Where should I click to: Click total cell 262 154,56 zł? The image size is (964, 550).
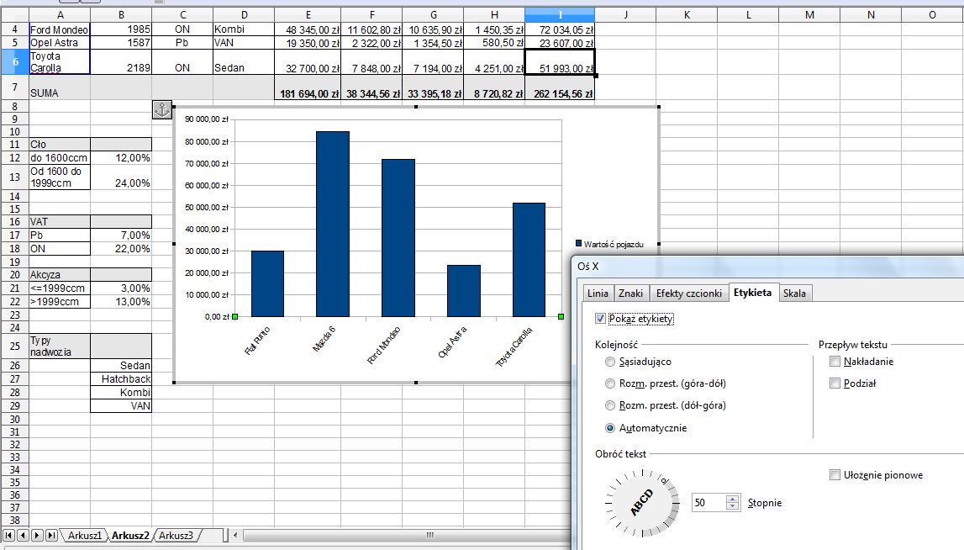(560, 87)
